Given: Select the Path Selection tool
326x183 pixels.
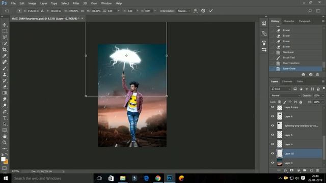Looking at the screenshot, I should (5, 124).
